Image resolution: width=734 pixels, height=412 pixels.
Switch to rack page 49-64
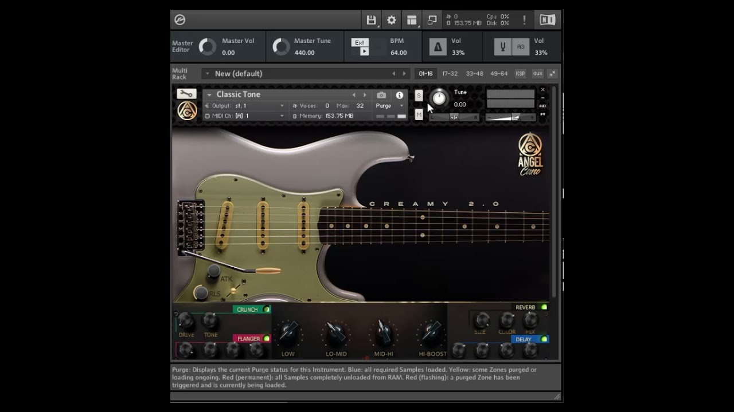pyautogui.click(x=499, y=74)
